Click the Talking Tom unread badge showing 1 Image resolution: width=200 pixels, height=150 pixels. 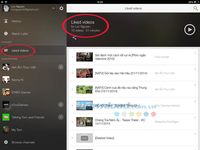pos(61,117)
